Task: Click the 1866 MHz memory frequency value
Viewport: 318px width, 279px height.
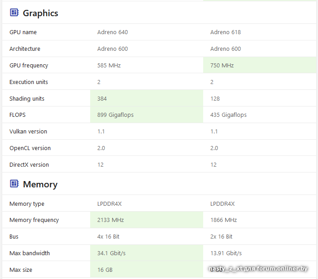Action: pos(223,220)
